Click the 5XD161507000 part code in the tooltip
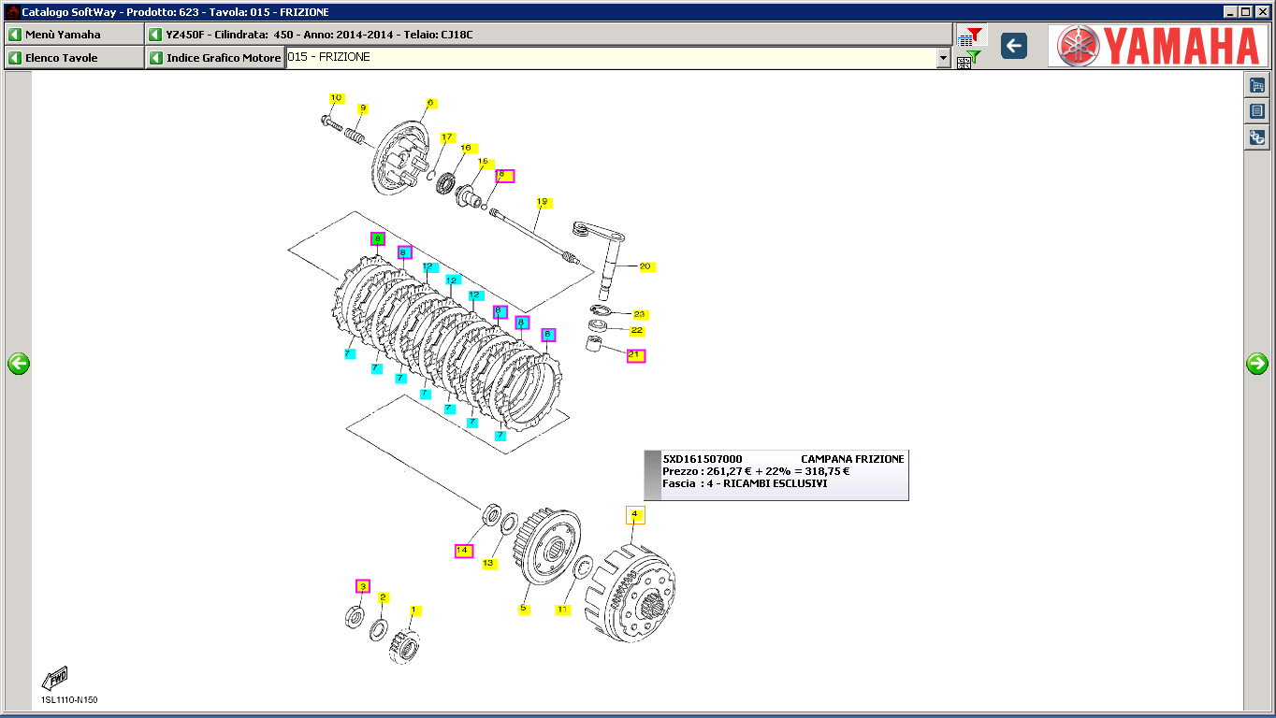 pos(703,459)
